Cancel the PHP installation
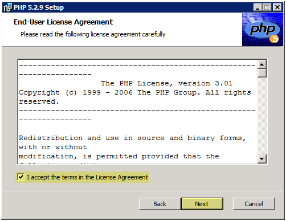286x221 pixels. pyautogui.click(x=254, y=204)
